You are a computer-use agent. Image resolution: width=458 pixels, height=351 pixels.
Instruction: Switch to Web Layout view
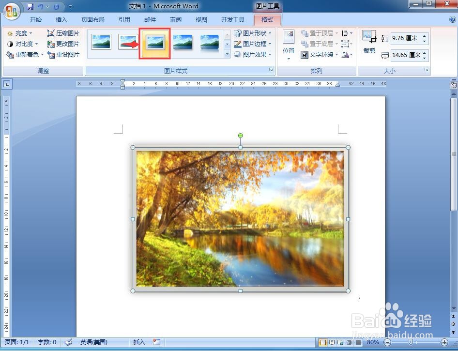pyautogui.click(x=340, y=342)
